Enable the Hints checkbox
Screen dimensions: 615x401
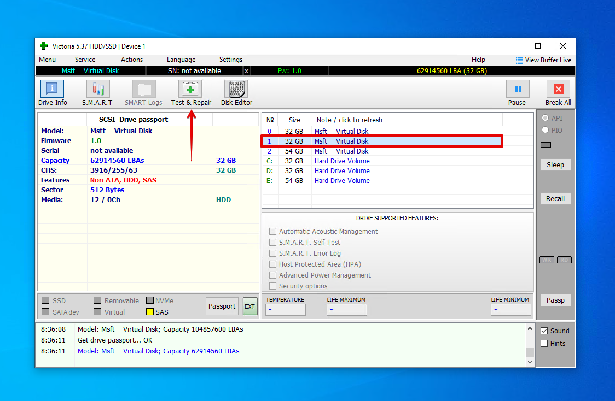pyautogui.click(x=544, y=344)
